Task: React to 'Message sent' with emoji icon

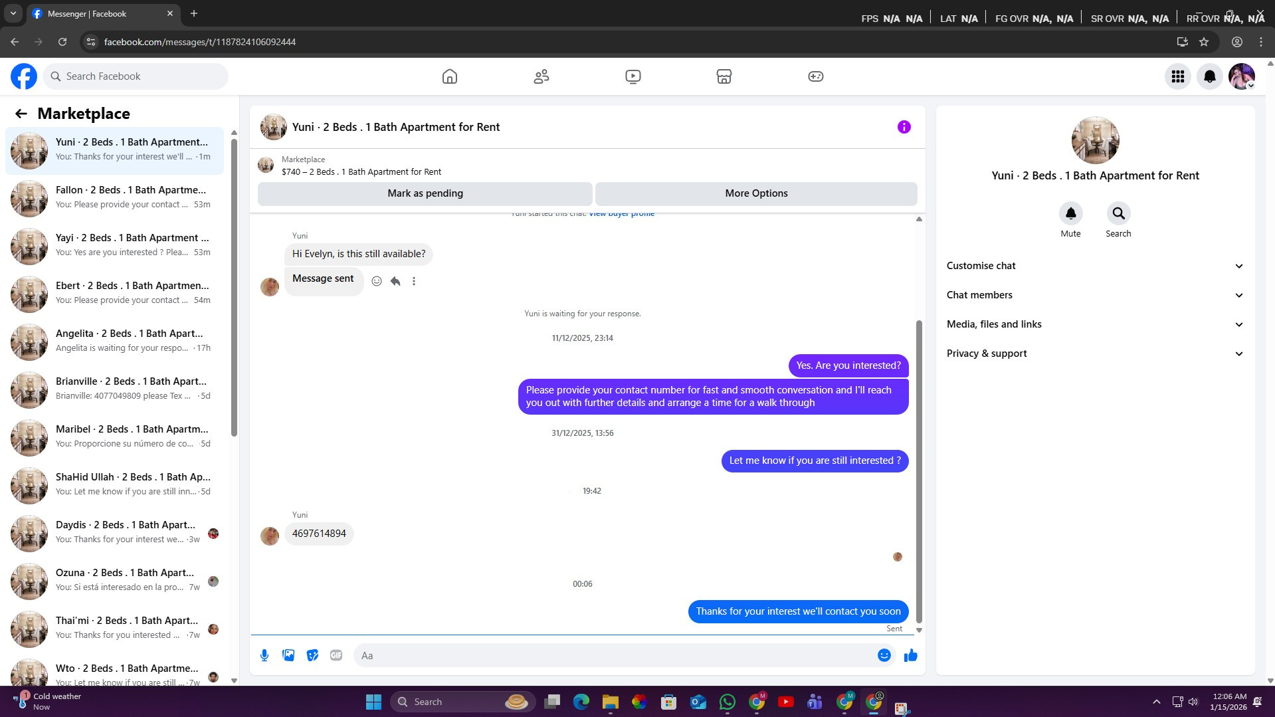Action: point(377,281)
